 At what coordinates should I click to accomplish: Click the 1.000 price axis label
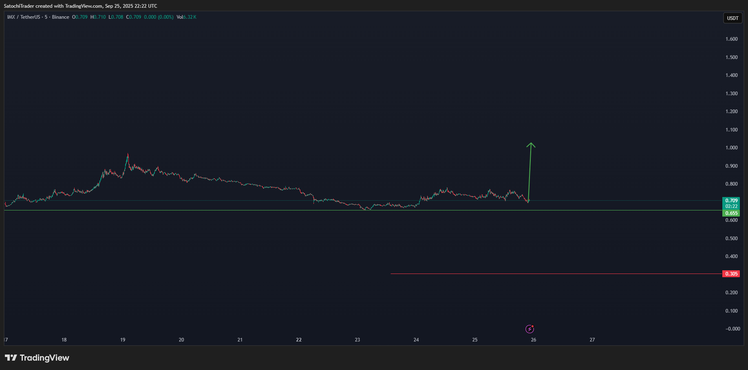coord(731,148)
